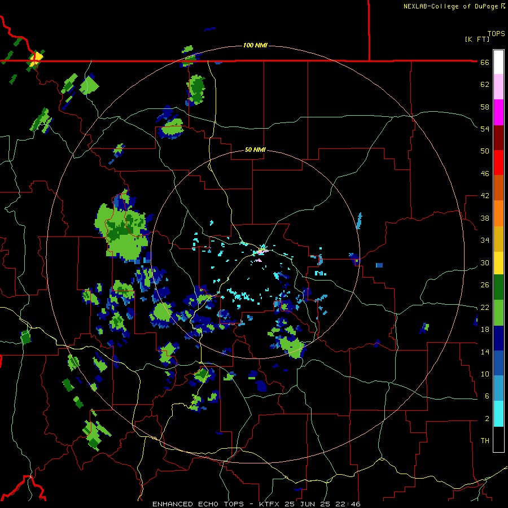Select the 54 scale label
The width and height of the screenshot is (508, 508).
pos(485,129)
